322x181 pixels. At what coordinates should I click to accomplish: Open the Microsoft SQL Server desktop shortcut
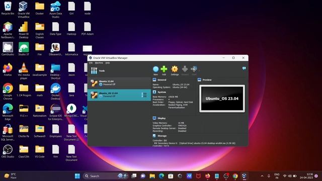coord(8,132)
